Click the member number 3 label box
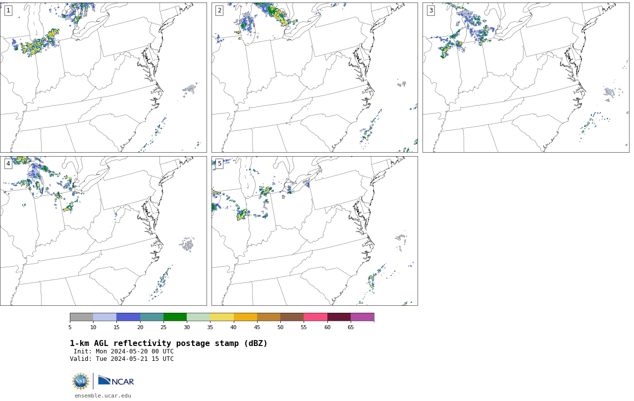Screen dimensions: 634x401 431,10
